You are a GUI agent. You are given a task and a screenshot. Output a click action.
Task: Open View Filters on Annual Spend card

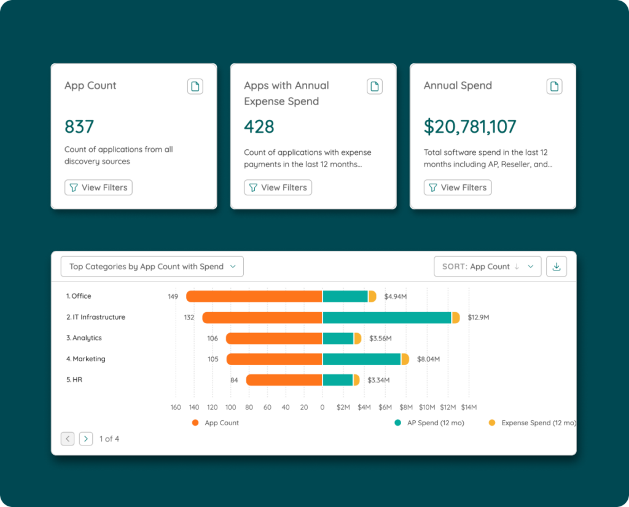coord(458,187)
